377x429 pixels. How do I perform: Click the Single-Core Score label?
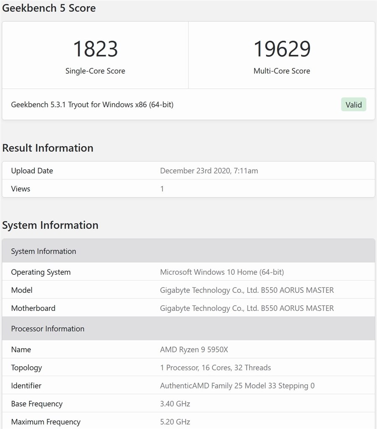[95, 71]
